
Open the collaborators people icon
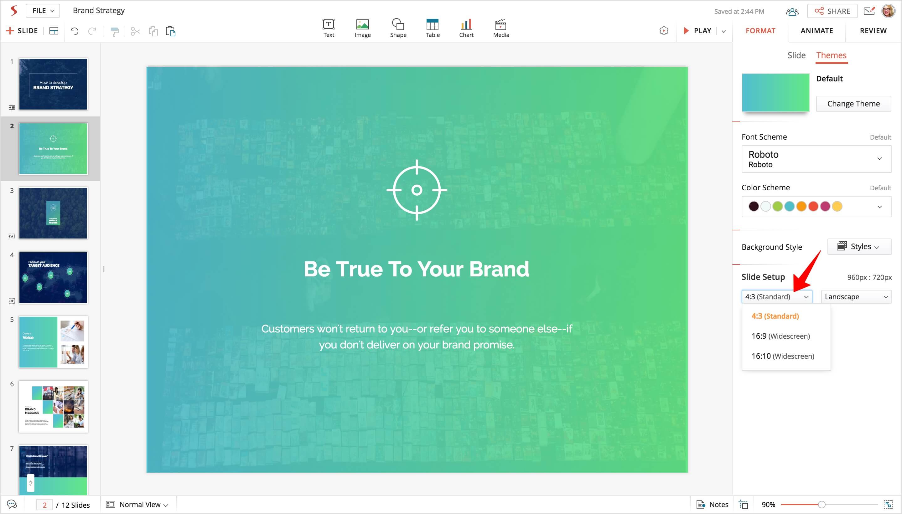(x=792, y=11)
